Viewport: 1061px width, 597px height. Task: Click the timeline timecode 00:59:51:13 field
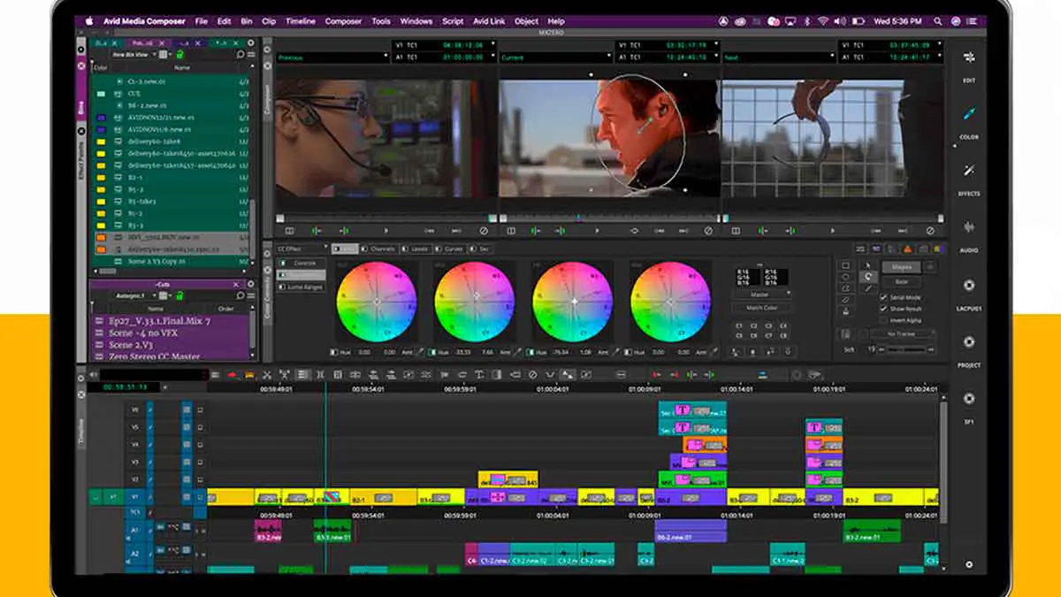[125, 387]
